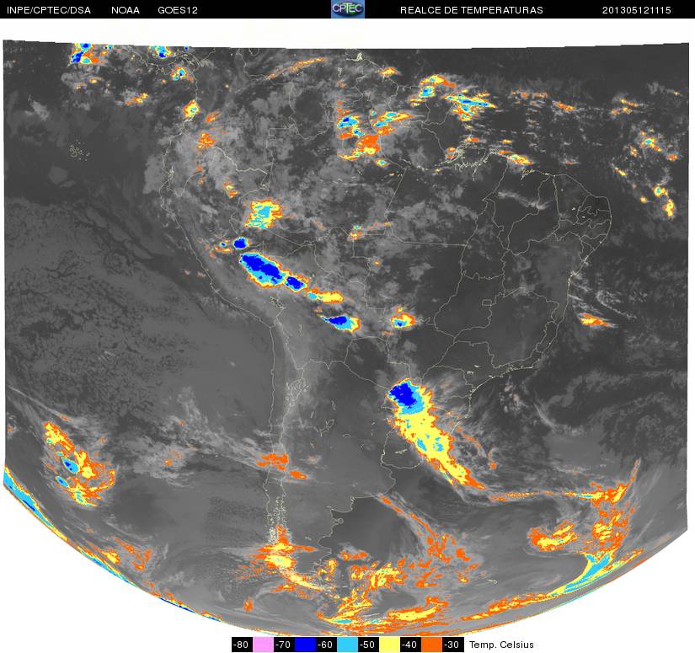
Task: Click the -50 legend value
Action: point(368,645)
